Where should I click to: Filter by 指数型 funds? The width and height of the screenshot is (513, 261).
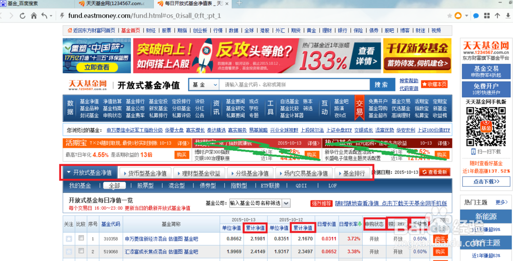(x=239, y=186)
